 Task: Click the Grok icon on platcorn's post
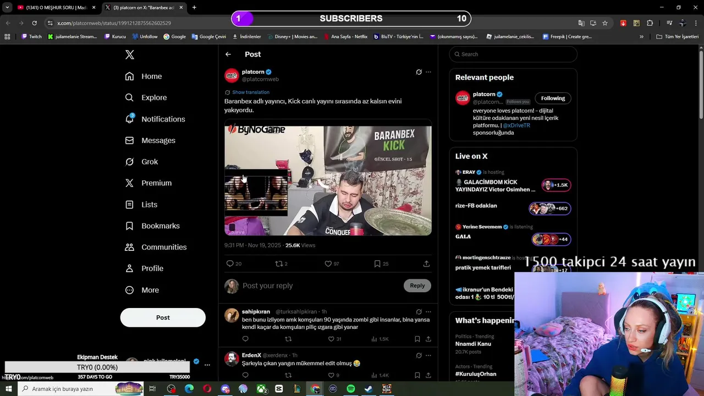(419, 72)
